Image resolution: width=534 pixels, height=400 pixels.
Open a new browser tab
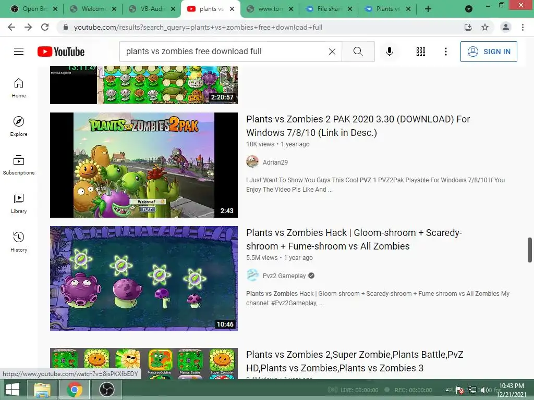[x=428, y=9]
